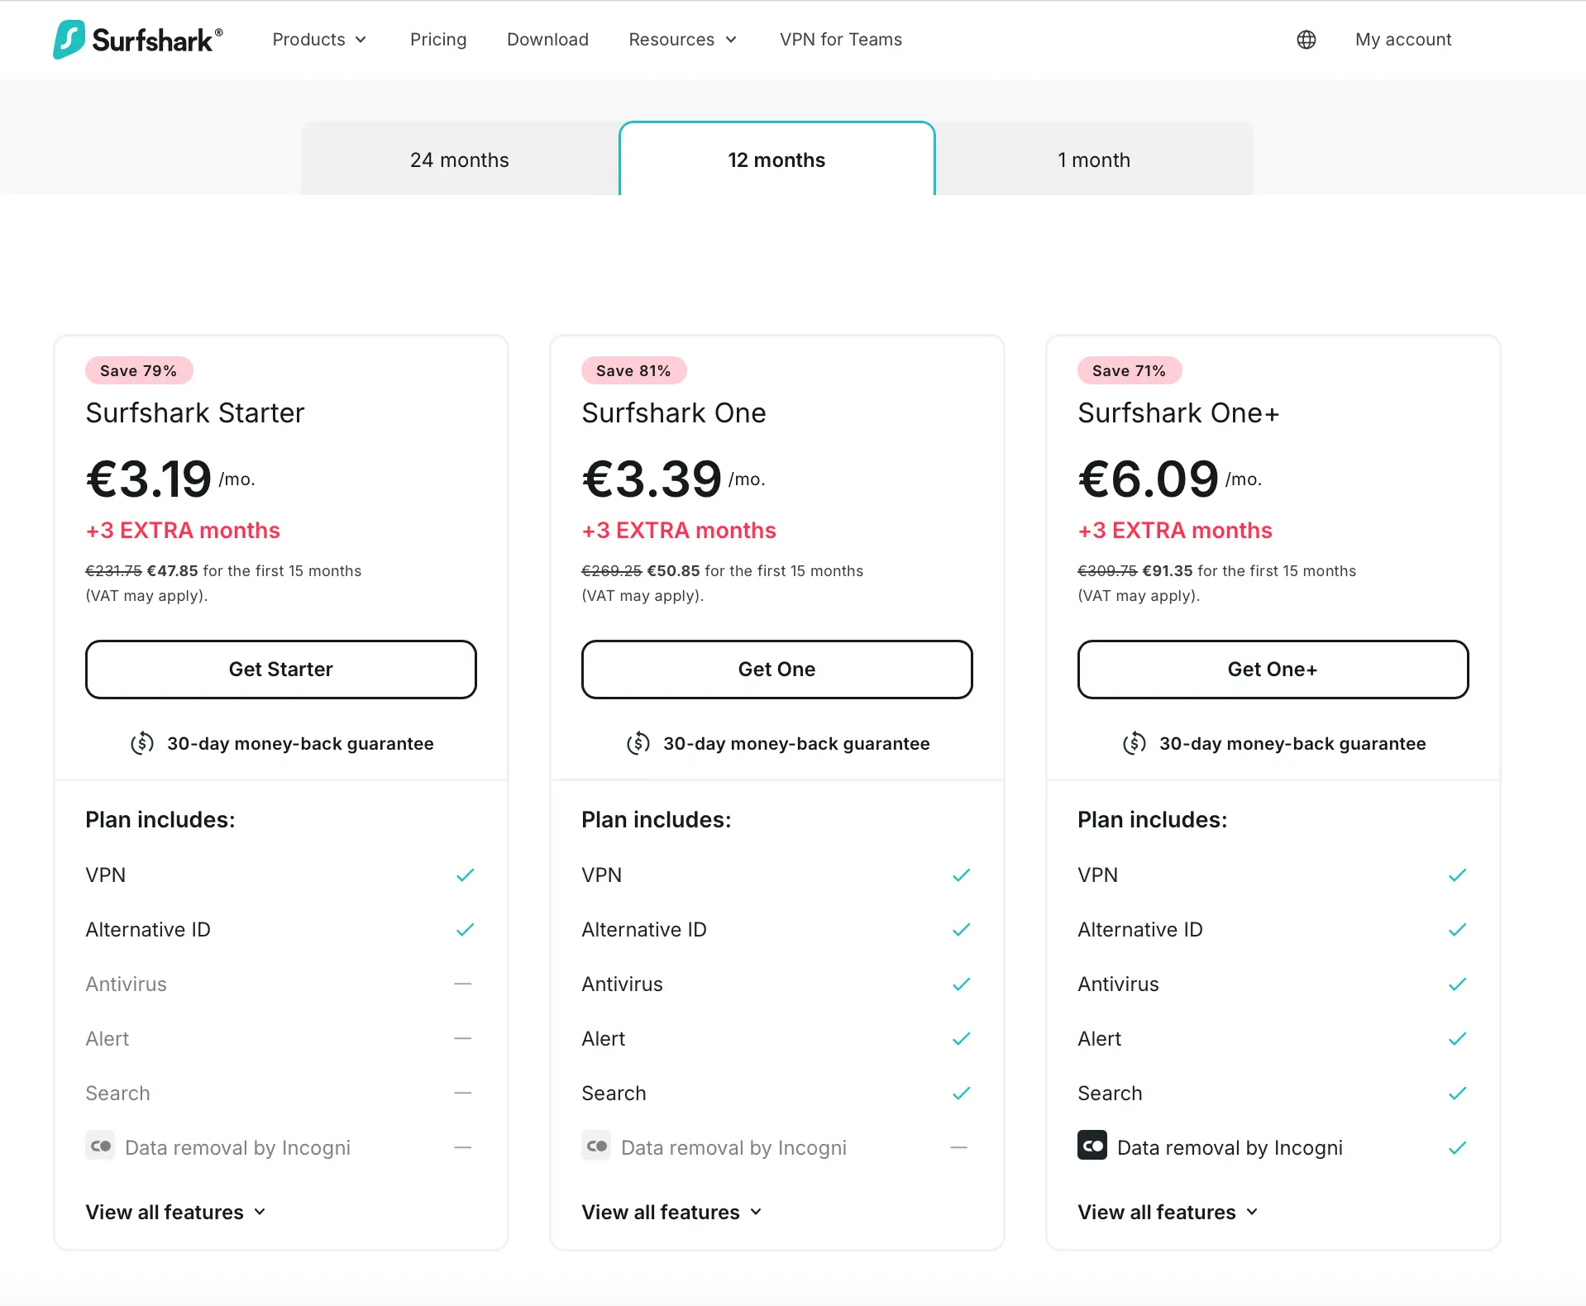This screenshot has width=1586, height=1306.
Task: Click money-back guarantee icon under Get One+
Action: point(1135,743)
